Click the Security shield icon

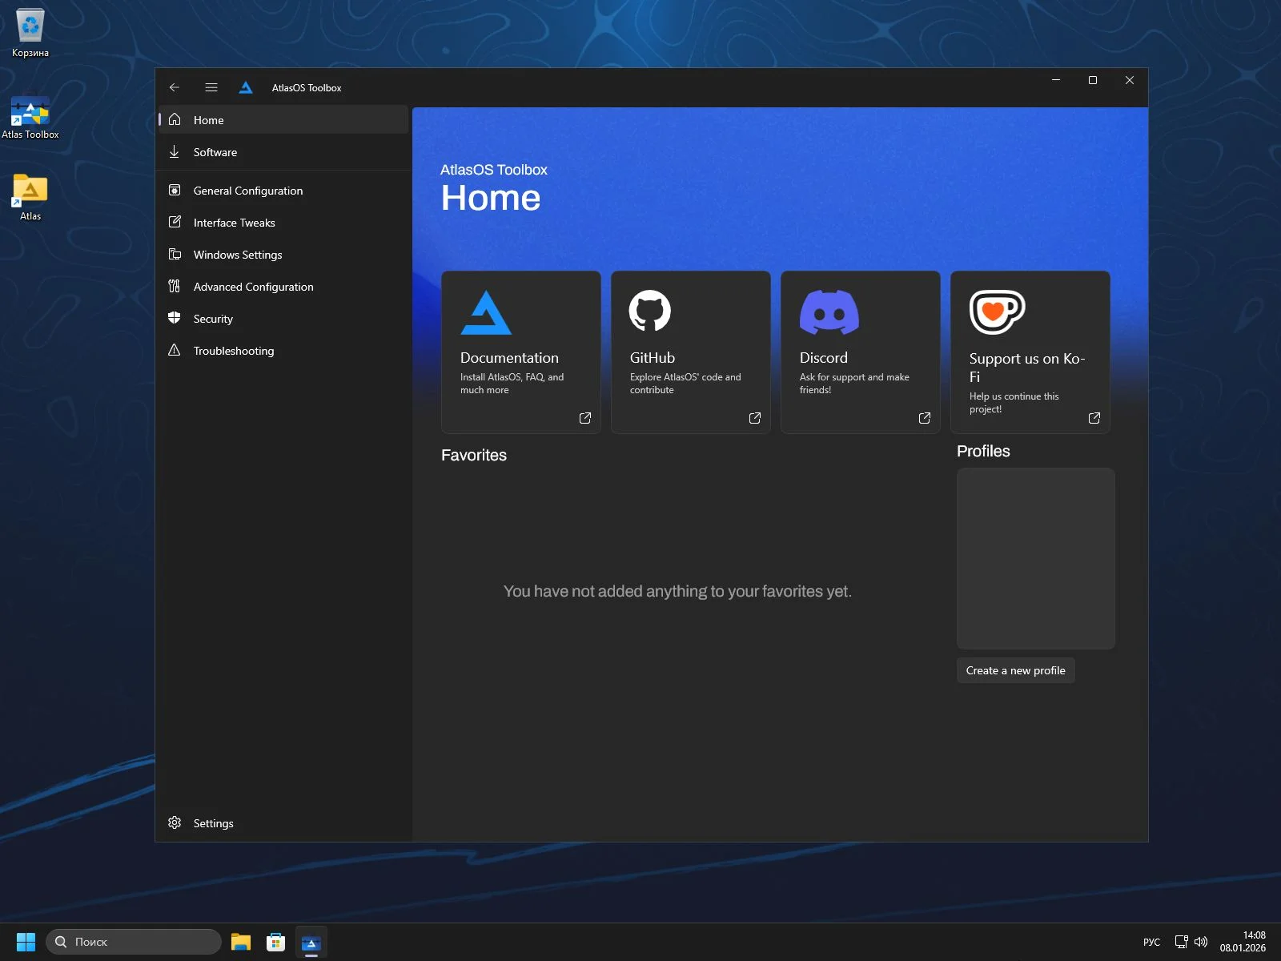(x=175, y=318)
